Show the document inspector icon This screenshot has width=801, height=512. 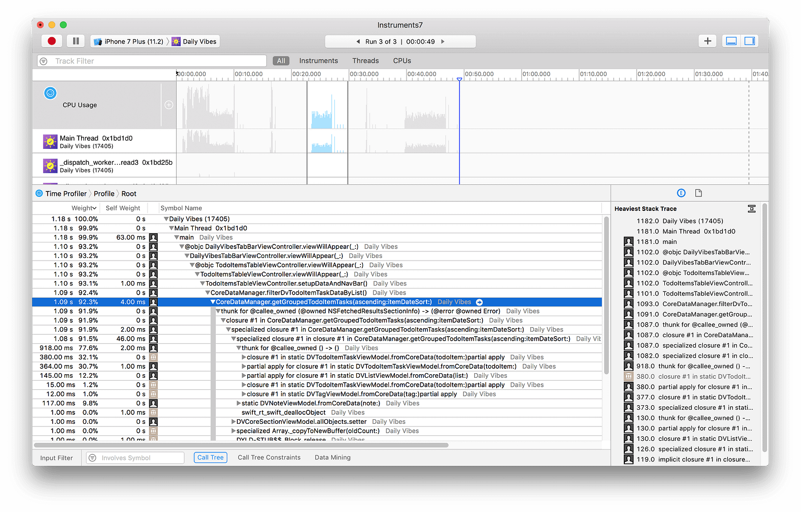click(x=698, y=193)
